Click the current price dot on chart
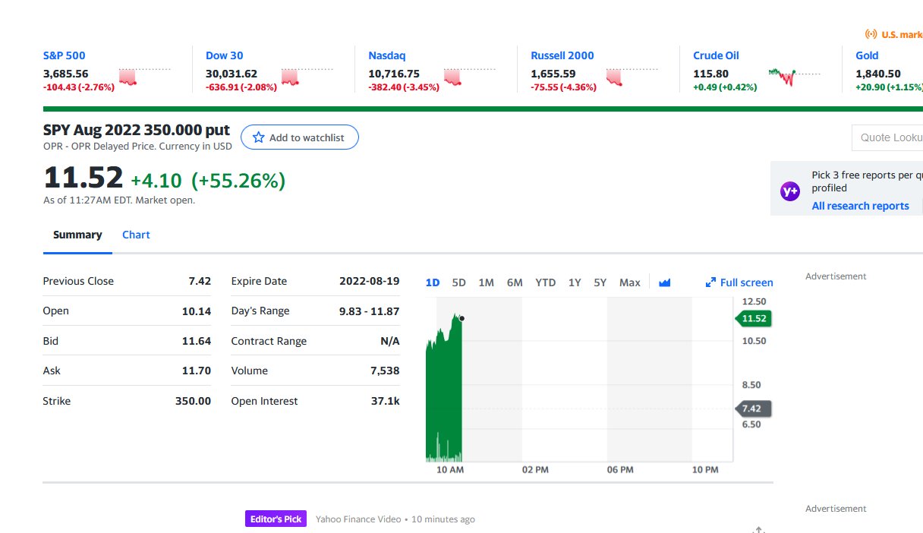The height and width of the screenshot is (533, 923). (x=461, y=318)
